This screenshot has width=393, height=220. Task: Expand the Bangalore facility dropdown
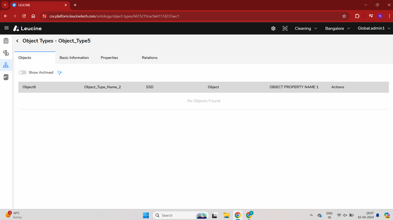point(338,28)
